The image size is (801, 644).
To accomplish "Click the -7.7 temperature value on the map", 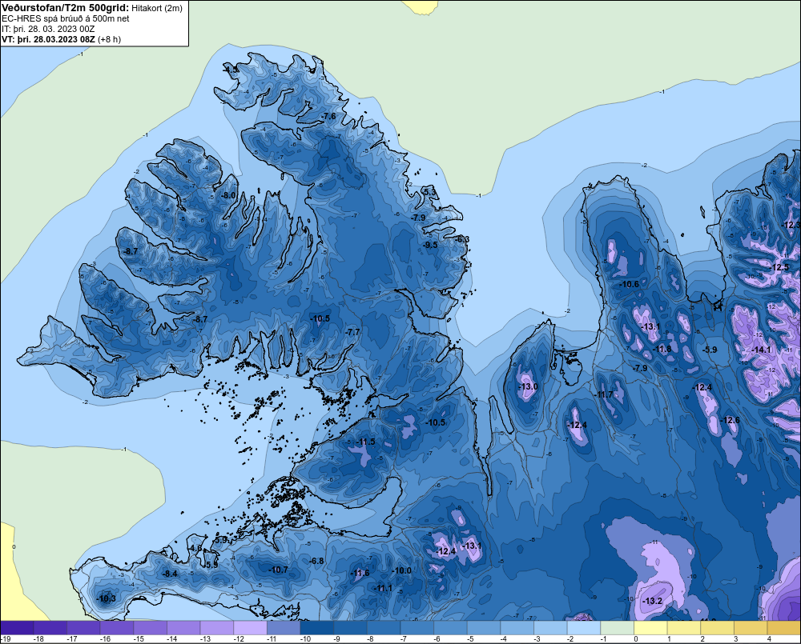I will [352, 332].
